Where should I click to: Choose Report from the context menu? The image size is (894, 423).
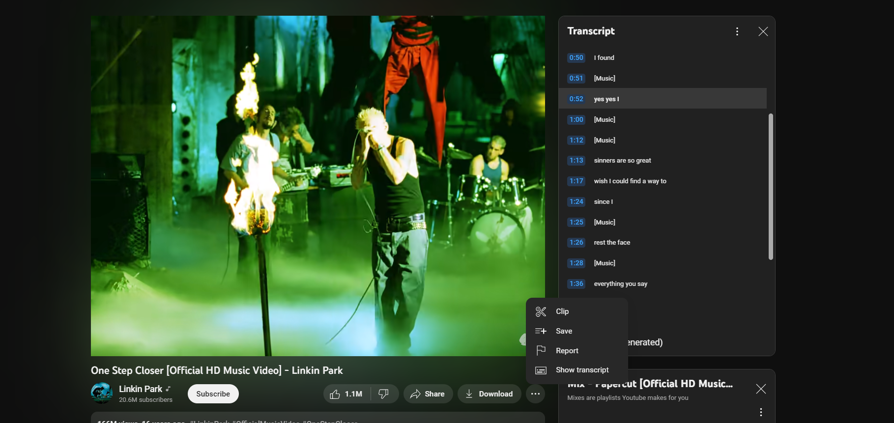pyautogui.click(x=577, y=350)
